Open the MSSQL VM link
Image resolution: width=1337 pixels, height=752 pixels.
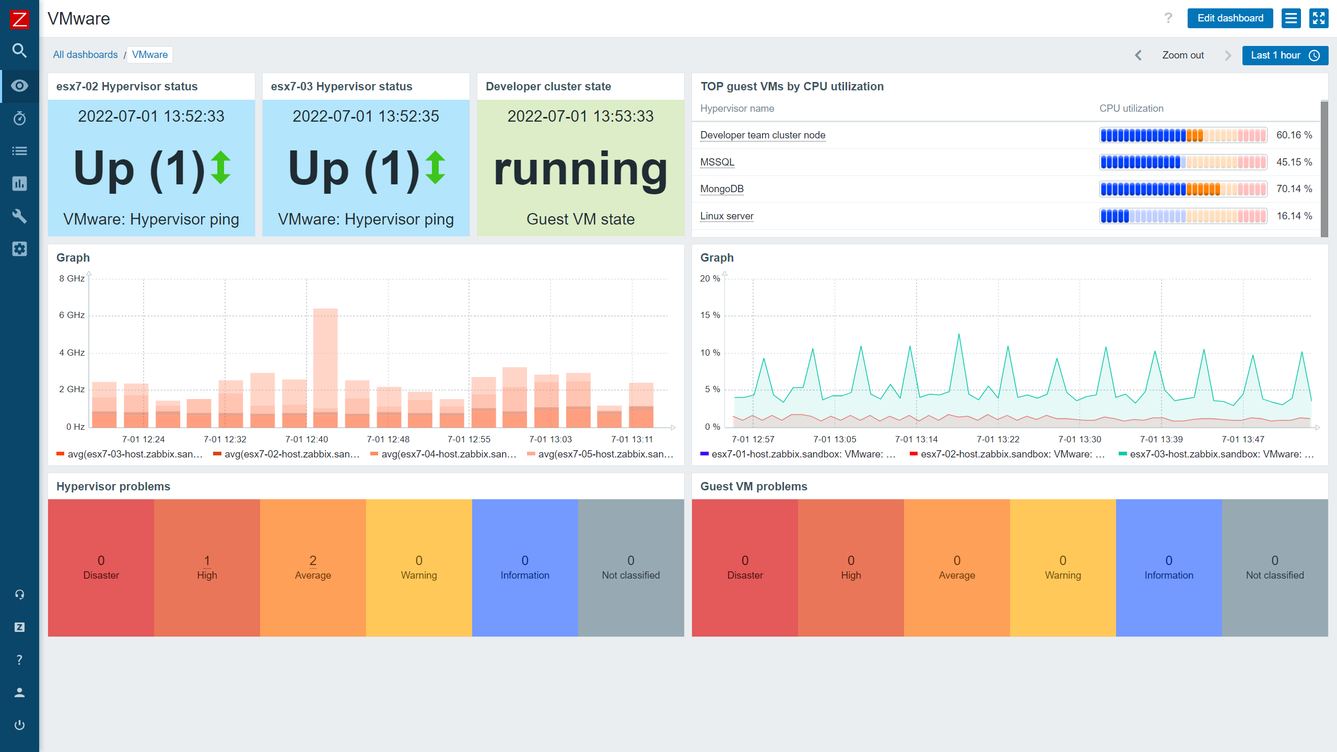click(x=717, y=162)
